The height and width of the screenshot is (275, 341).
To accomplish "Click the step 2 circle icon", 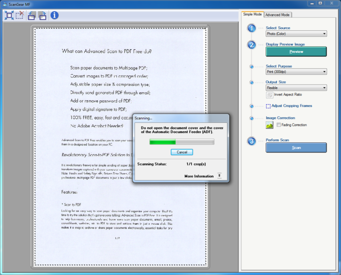I will 252,45.
